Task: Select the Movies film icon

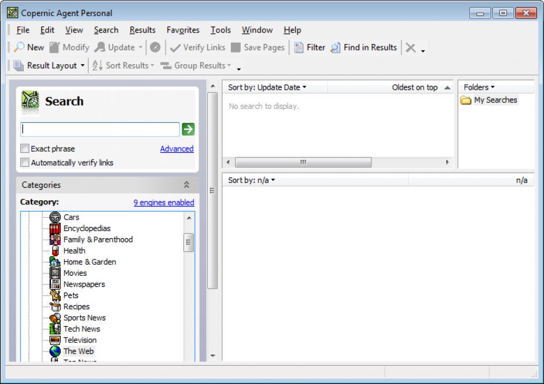Action: tap(55, 273)
